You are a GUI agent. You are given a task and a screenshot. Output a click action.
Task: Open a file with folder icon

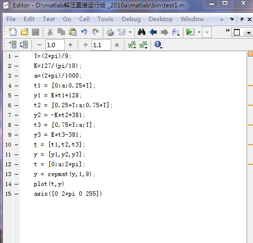pos(24,32)
